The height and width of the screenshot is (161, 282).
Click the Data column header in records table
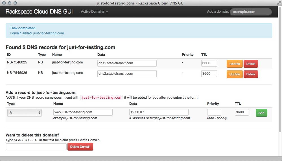point(101,55)
